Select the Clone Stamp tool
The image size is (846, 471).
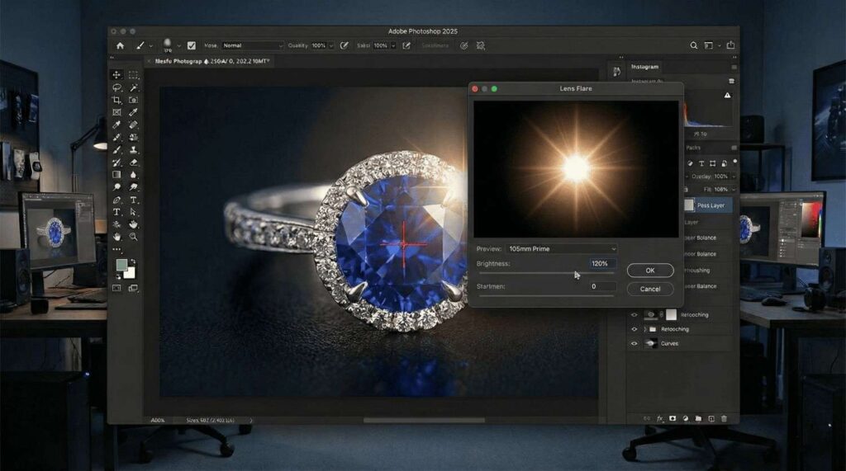tap(133, 150)
